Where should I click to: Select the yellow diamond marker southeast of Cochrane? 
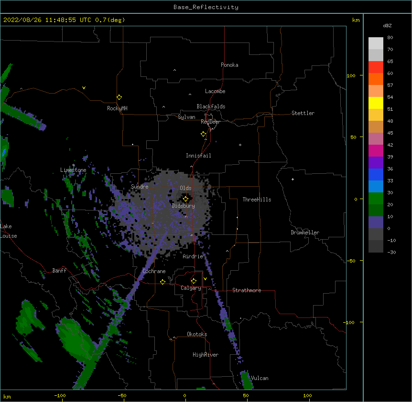tap(163, 282)
